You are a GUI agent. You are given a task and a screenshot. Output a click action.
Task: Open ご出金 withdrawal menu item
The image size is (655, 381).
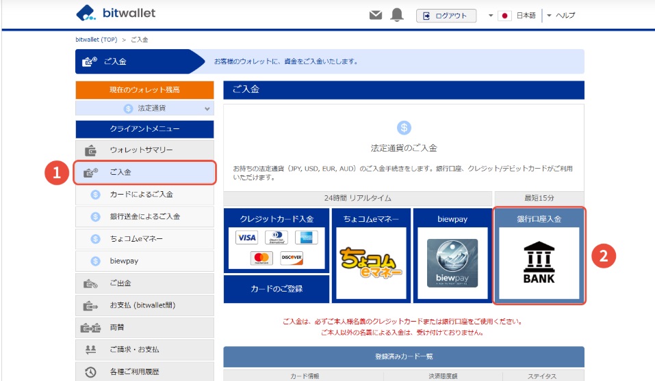coord(144,283)
